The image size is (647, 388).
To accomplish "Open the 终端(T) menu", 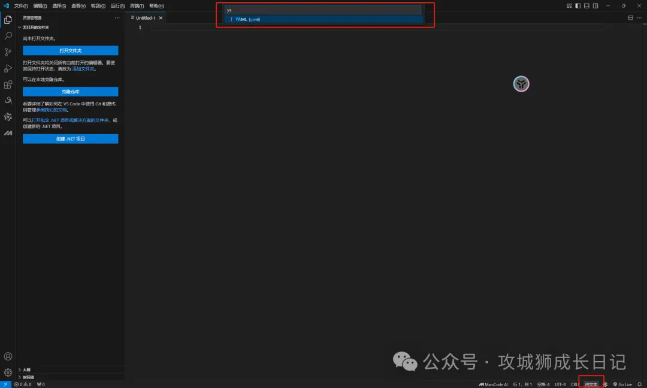I will [137, 5].
